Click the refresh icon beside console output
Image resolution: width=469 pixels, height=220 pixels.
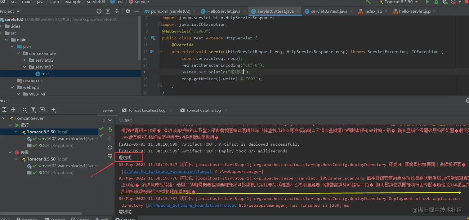110,147
